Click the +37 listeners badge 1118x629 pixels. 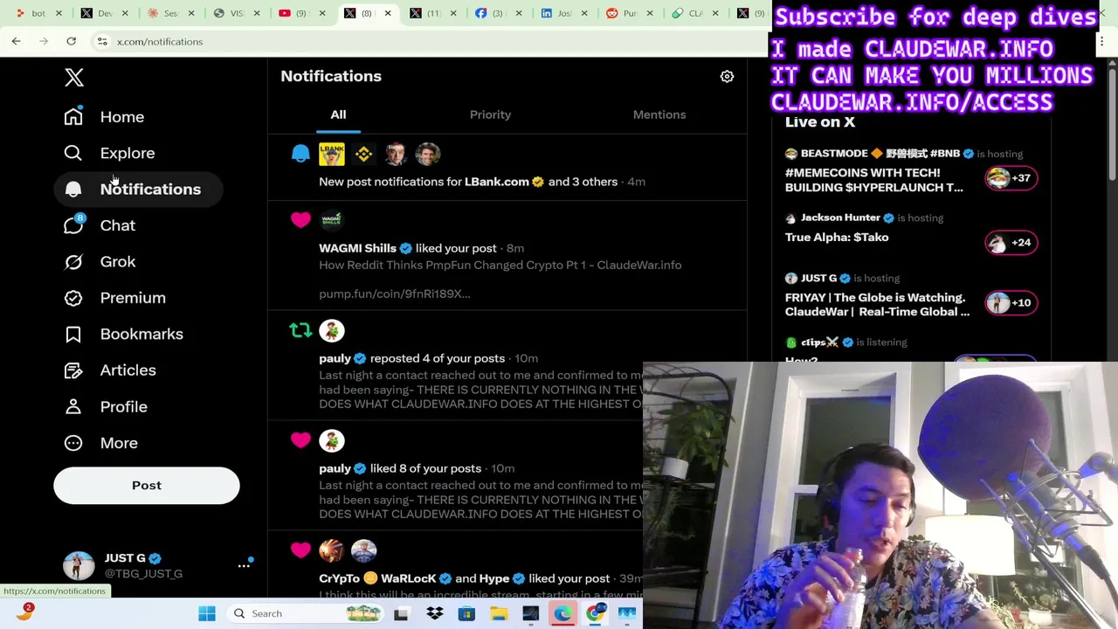pyautogui.click(x=1011, y=178)
